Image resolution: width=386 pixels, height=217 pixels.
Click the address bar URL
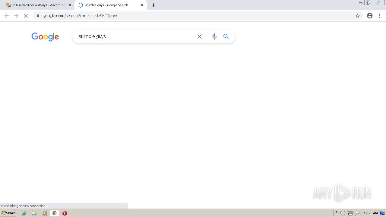pyautogui.click(x=80, y=16)
